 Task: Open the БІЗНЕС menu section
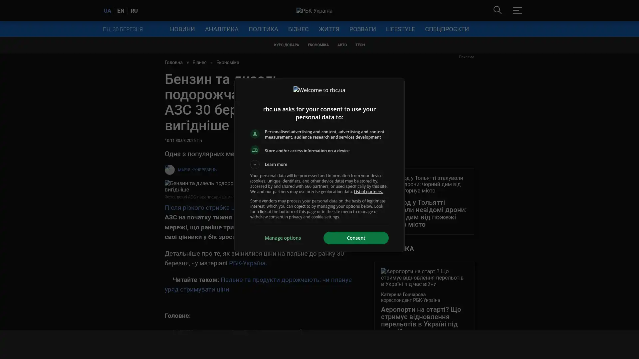(x=298, y=29)
